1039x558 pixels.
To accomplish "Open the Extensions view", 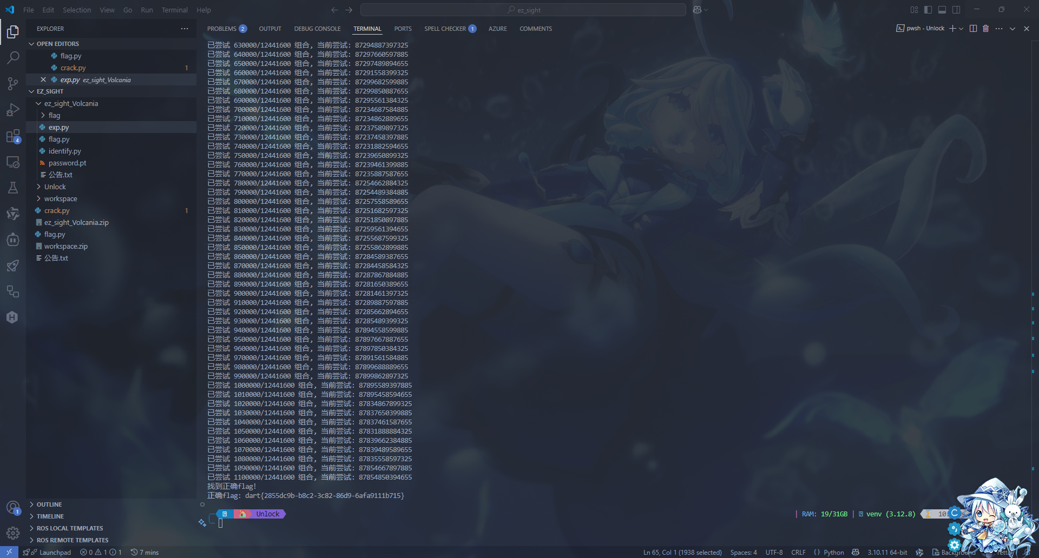I will [x=13, y=136].
